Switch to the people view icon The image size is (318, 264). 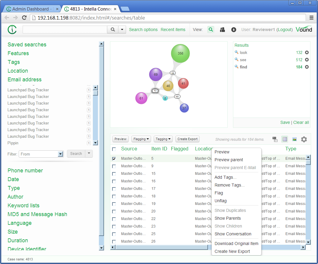(x=222, y=30)
